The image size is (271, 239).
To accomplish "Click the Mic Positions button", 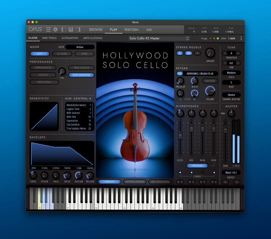I will tap(160, 181).
